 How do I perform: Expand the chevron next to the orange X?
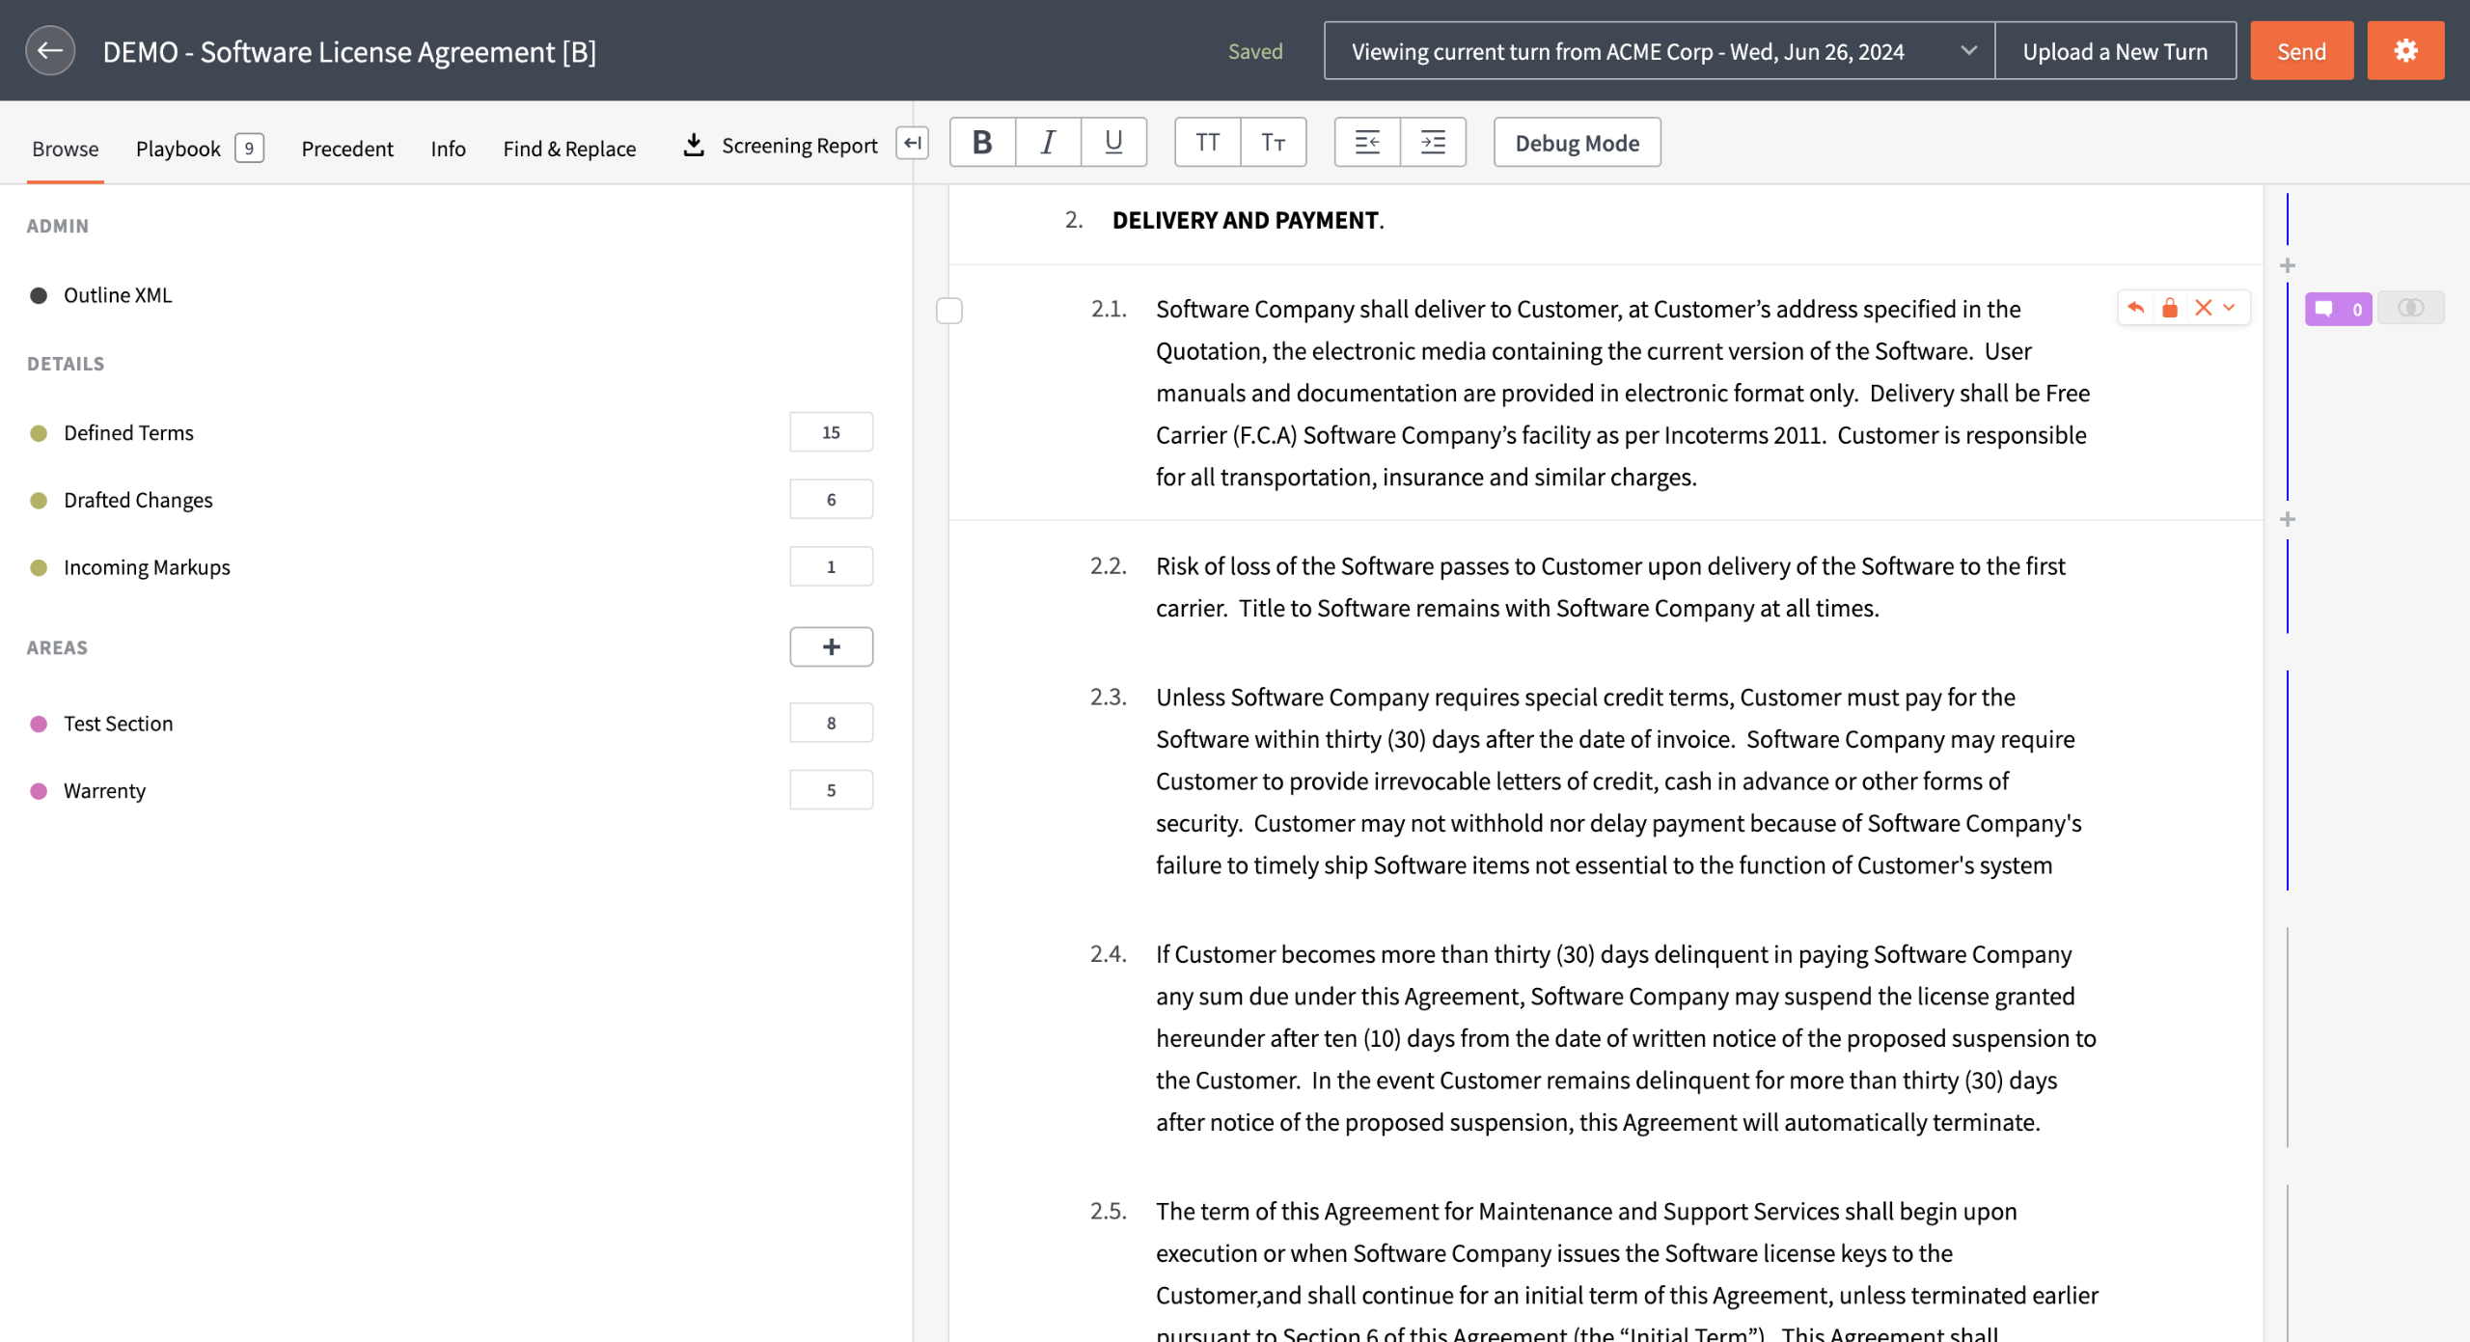coord(2229,308)
